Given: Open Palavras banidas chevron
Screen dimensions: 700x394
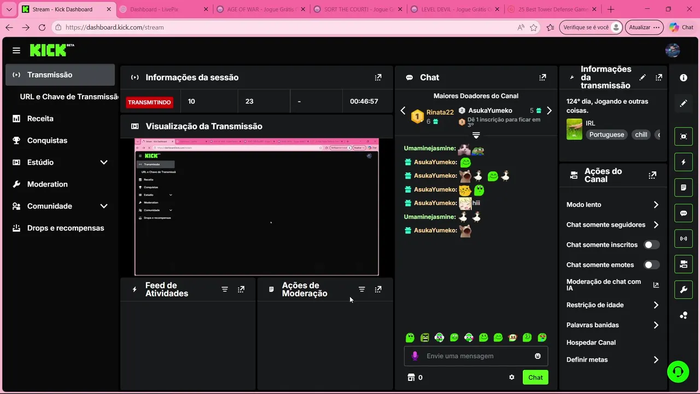Looking at the screenshot, I should (x=656, y=325).
